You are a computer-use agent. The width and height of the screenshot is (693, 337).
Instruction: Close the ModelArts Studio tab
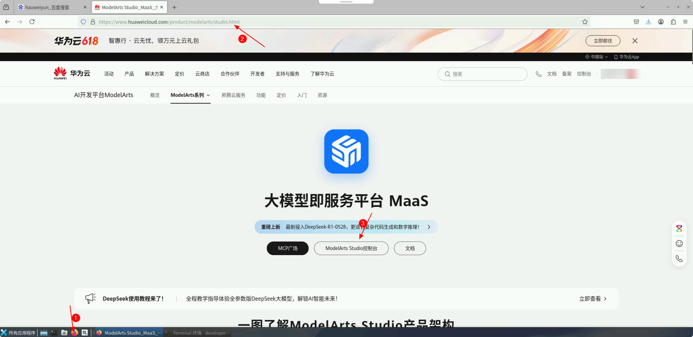(162, 7)
